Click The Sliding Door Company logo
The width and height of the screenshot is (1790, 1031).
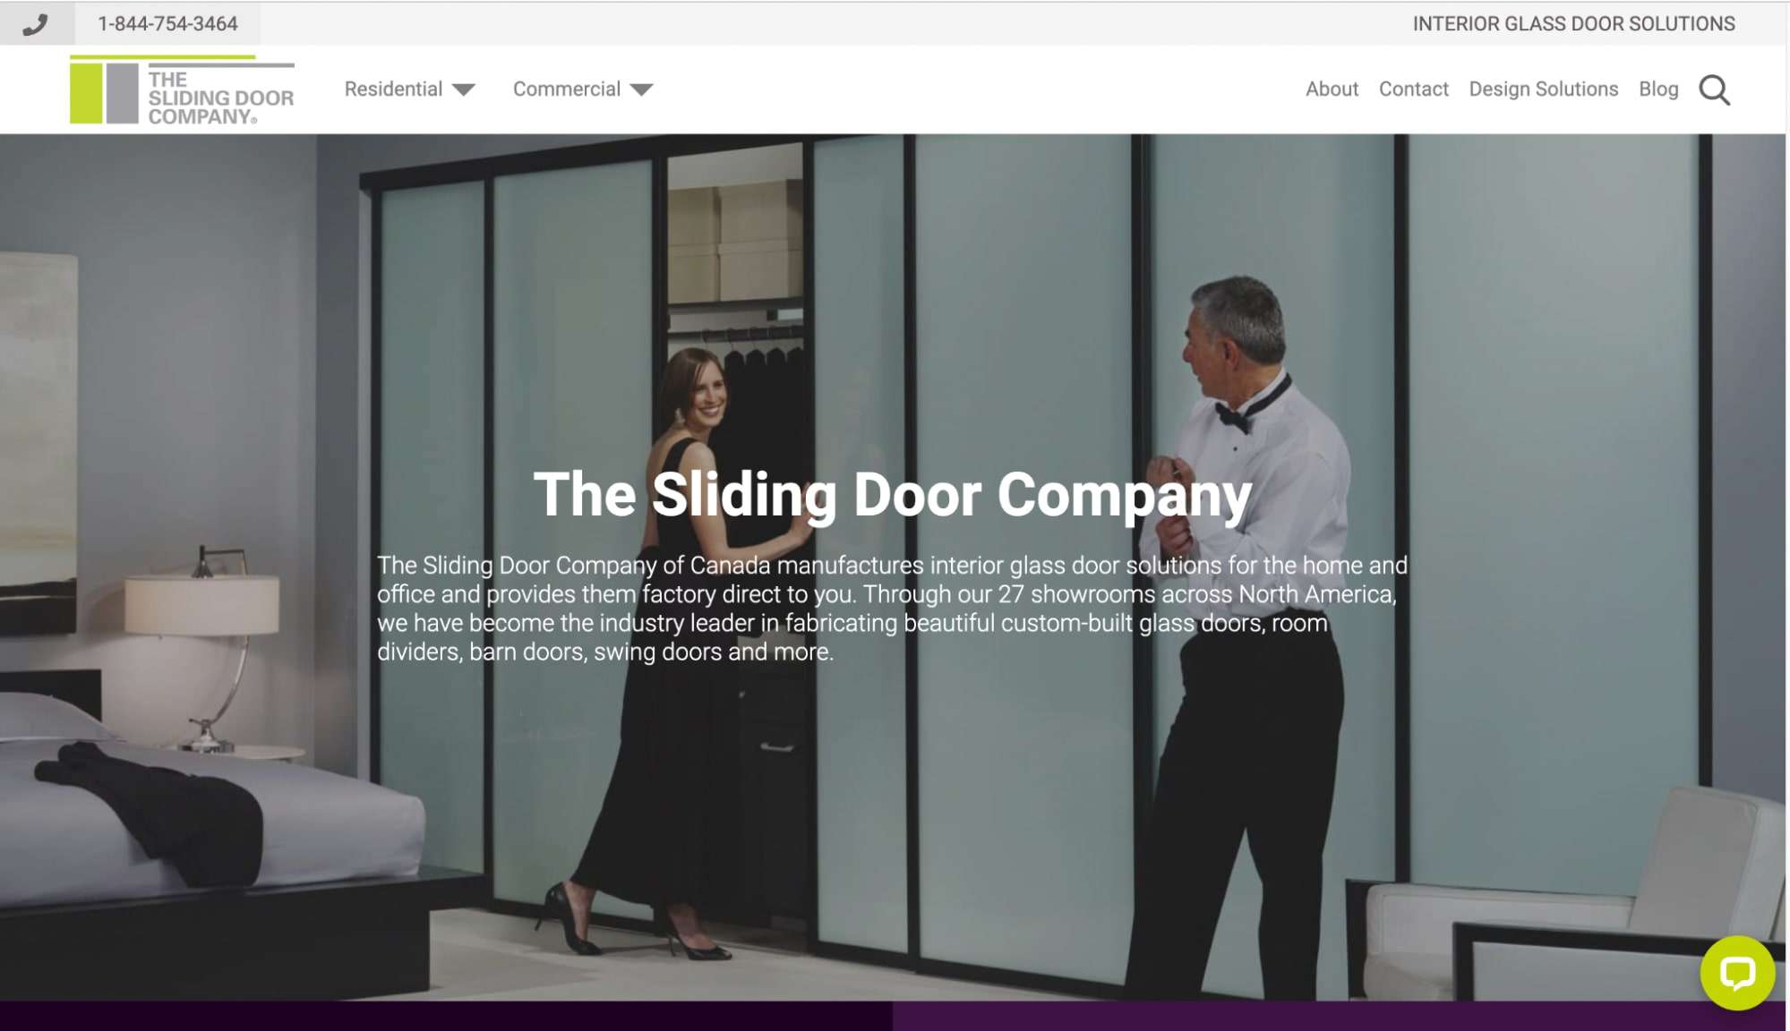(x=182, y=90)
